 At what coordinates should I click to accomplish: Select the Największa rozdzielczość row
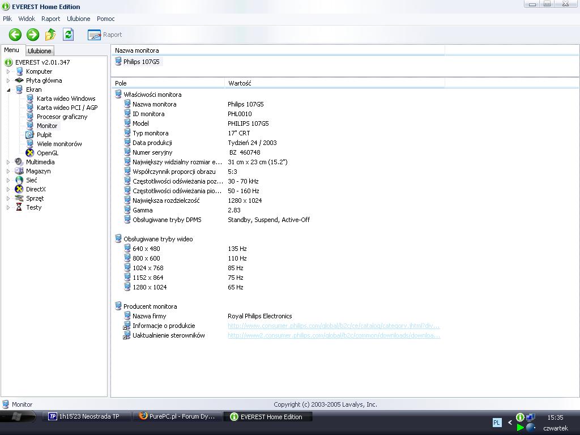278,201
